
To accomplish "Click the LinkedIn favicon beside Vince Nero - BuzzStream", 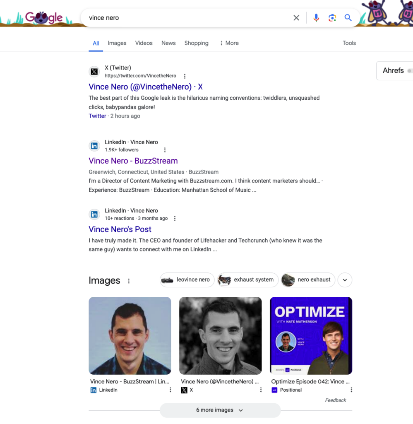I will [94, 146].
